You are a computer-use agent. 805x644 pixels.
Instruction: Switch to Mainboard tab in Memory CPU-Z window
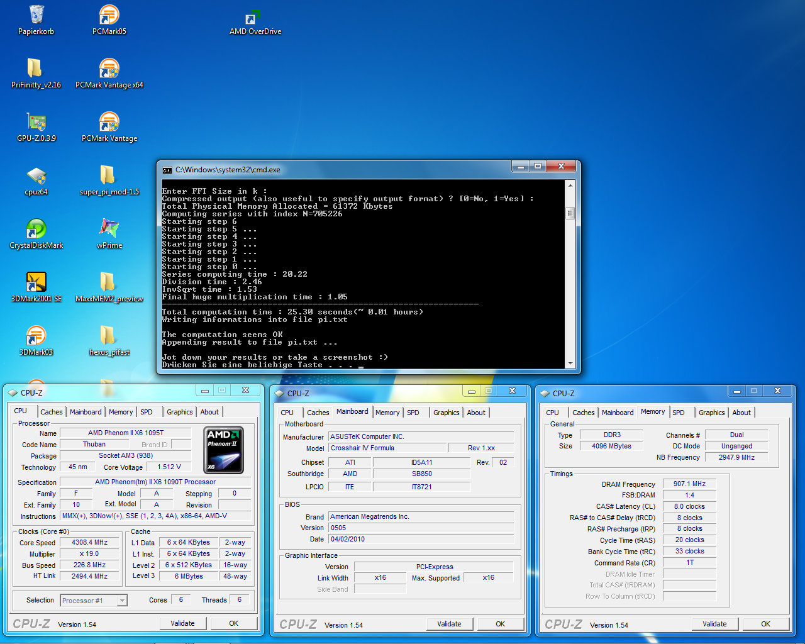tap(618, 413)
